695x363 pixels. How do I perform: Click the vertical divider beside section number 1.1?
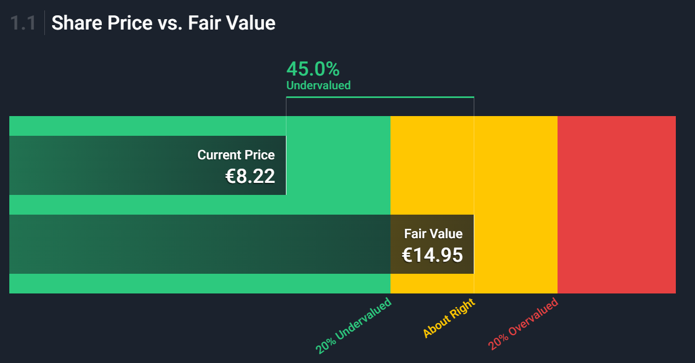pyautogui.click(x=44, y=23)
